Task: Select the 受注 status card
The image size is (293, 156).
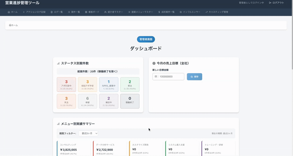Action: 130,84
